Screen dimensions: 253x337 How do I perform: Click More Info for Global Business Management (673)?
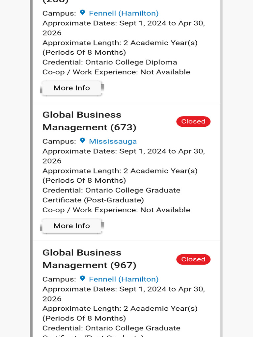[x=71, y=226]
